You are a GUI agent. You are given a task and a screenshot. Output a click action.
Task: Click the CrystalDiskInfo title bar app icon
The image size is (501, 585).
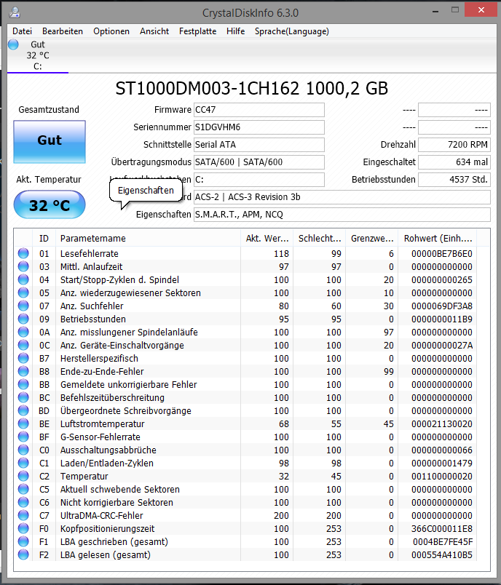pyautogui.click(x=15, y=12)
